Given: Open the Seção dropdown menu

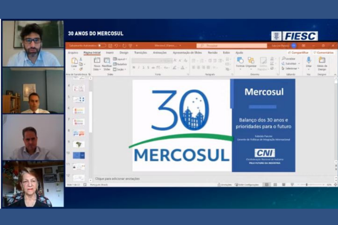Looking at the screenshot, I should pyautogui.click(x=120, y=69).
